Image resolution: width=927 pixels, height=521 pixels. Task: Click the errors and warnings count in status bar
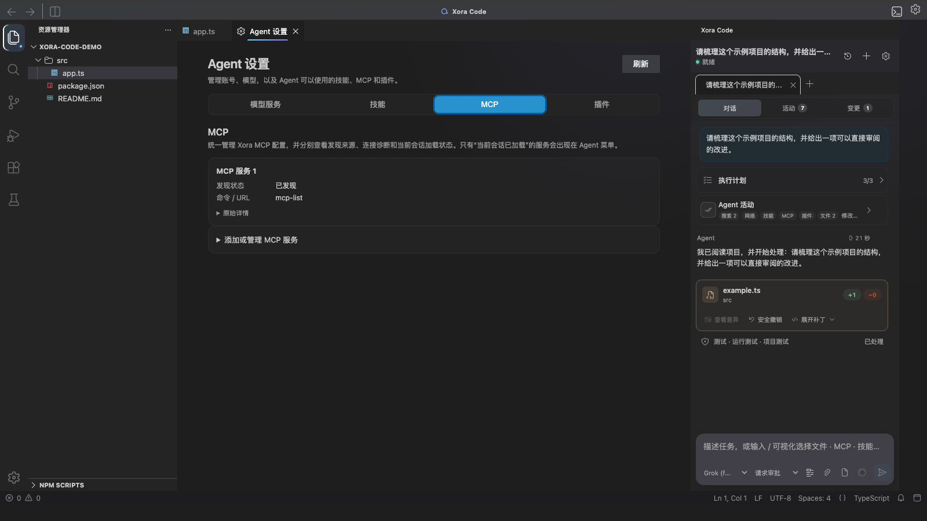[23, 498]
